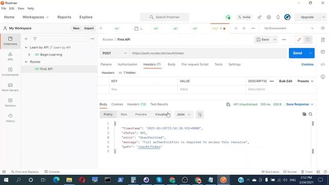Screen dimensions: 329x185
Task: Open the Cookies link
Action: tap(307, 64)
